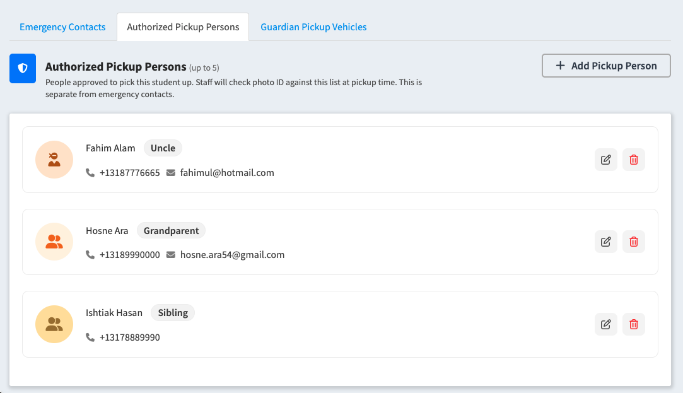Click the blue shield icon
The image size is (683, 393).
click(x=23, y=68)
